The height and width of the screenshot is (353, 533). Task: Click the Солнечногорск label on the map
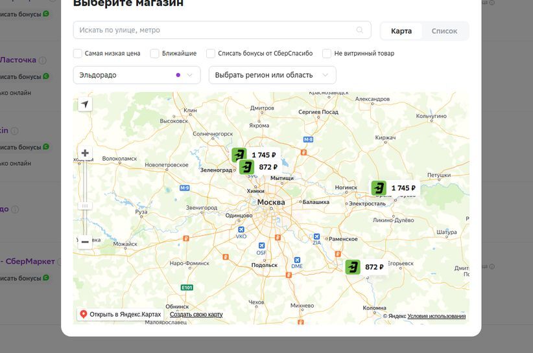coord(213,133)
